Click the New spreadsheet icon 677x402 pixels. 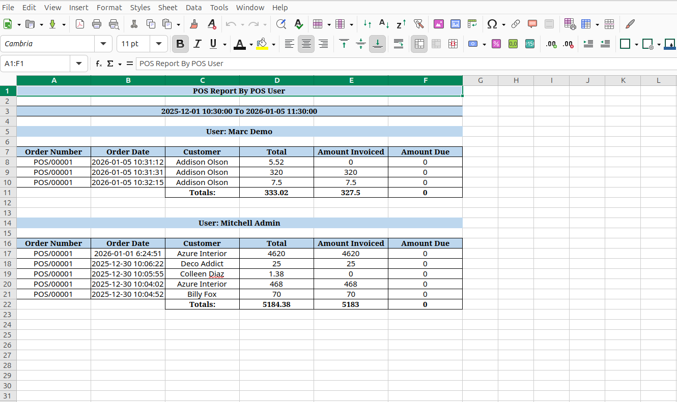(8, 24)
